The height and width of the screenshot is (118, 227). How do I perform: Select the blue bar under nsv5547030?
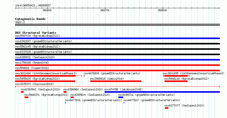tap(117, 38)
